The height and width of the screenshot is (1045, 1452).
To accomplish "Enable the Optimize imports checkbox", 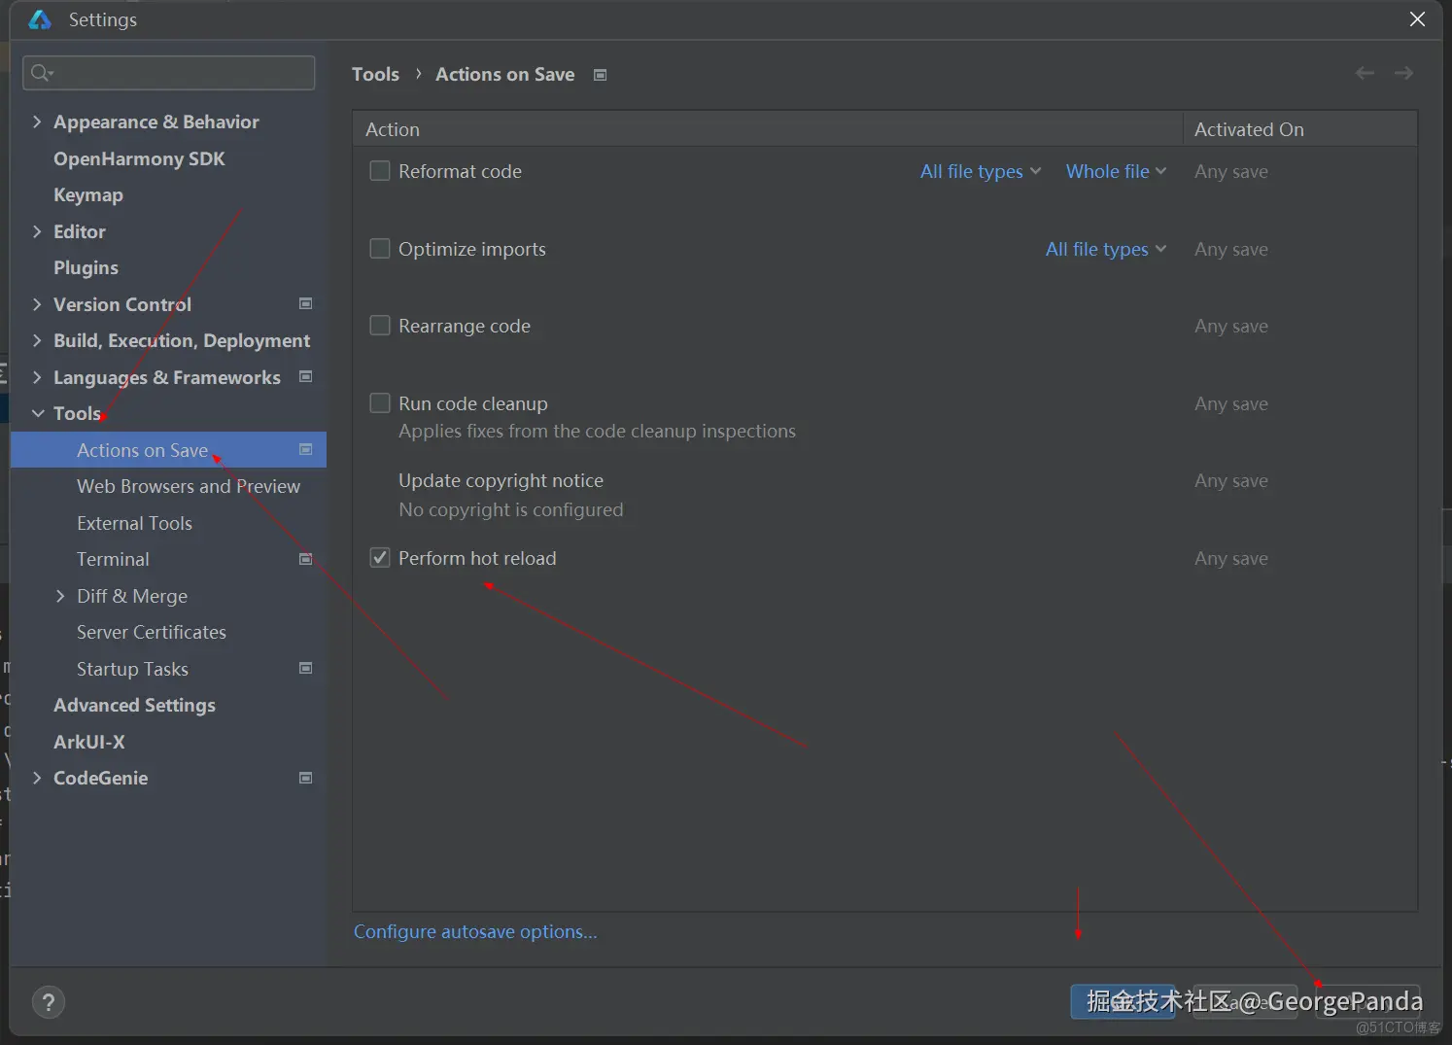I will tap(380, 249).
